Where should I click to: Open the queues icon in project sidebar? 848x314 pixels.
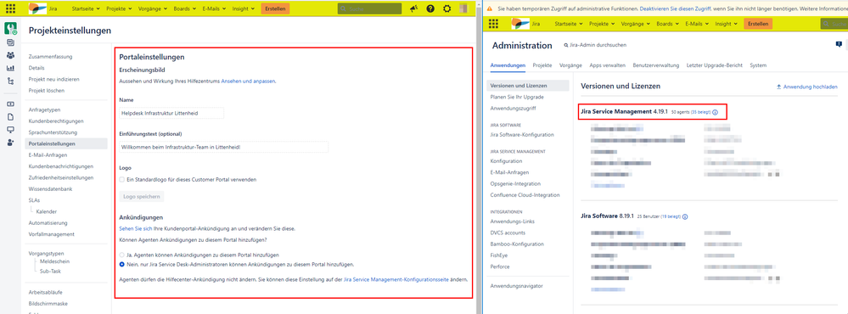[x=11, y=42]
